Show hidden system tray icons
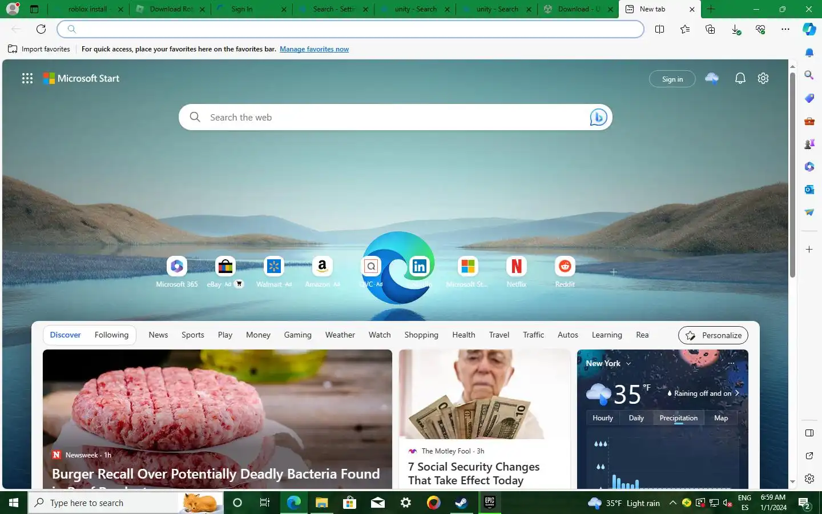The image size is (822, 514). point(673,503)
